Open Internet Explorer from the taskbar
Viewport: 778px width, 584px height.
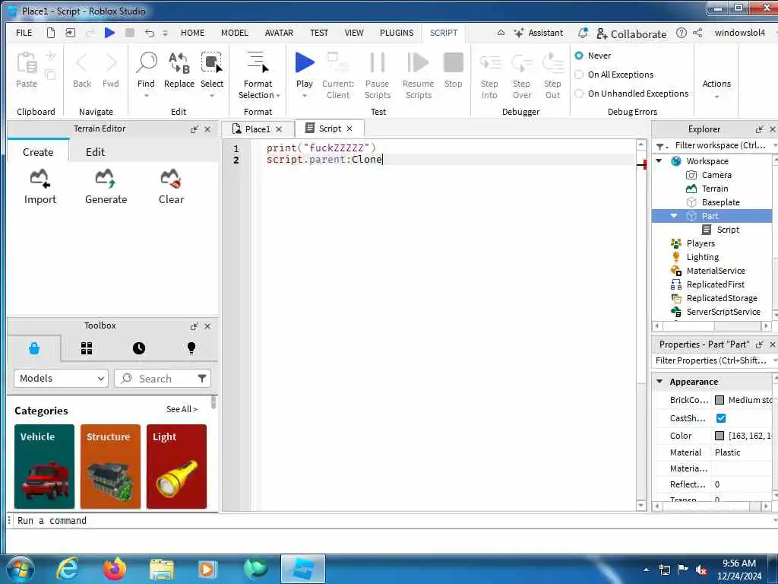click(x=68, y=569)
